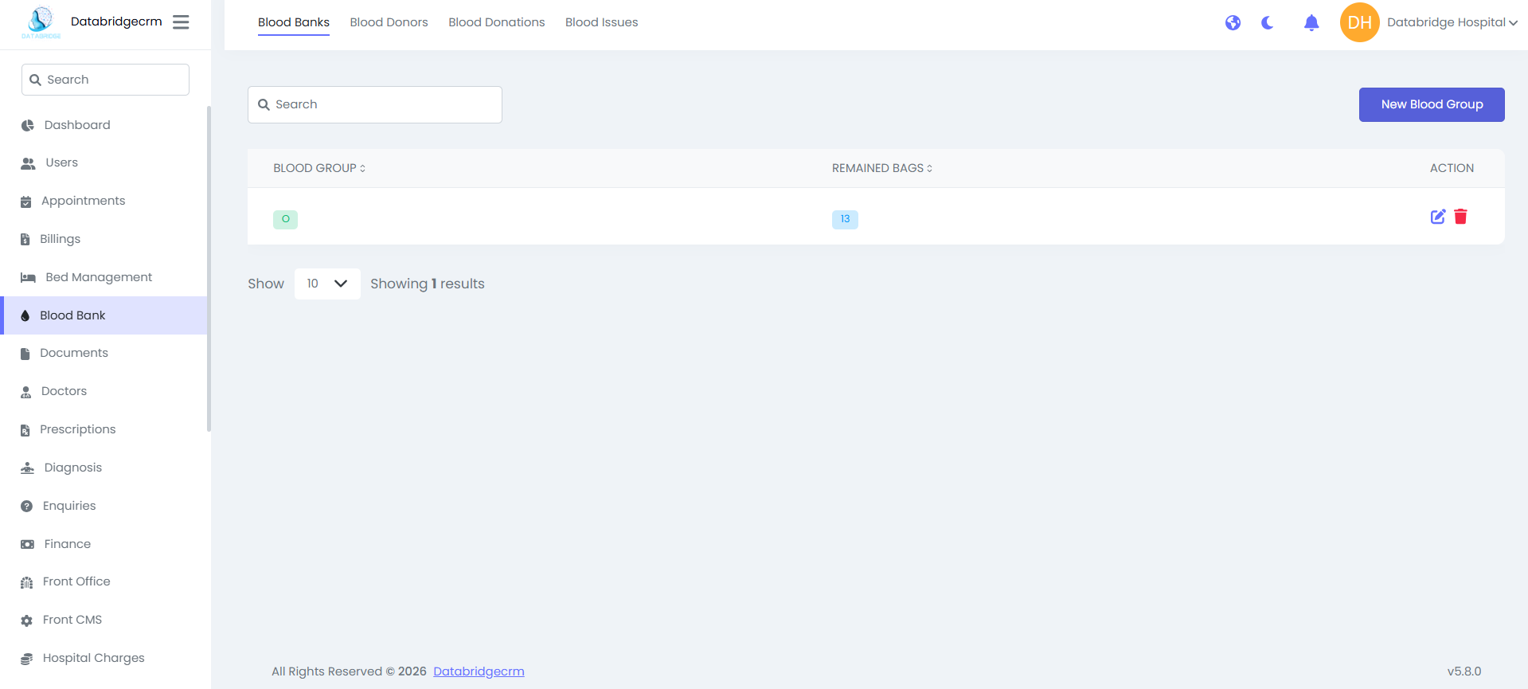
Task: Open Front CMS menu item
Action: [104, 620]
